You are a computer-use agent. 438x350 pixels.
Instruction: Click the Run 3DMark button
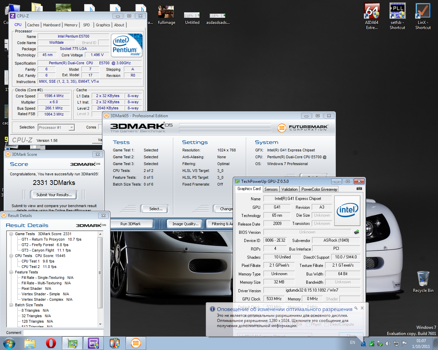click(130, 224)
